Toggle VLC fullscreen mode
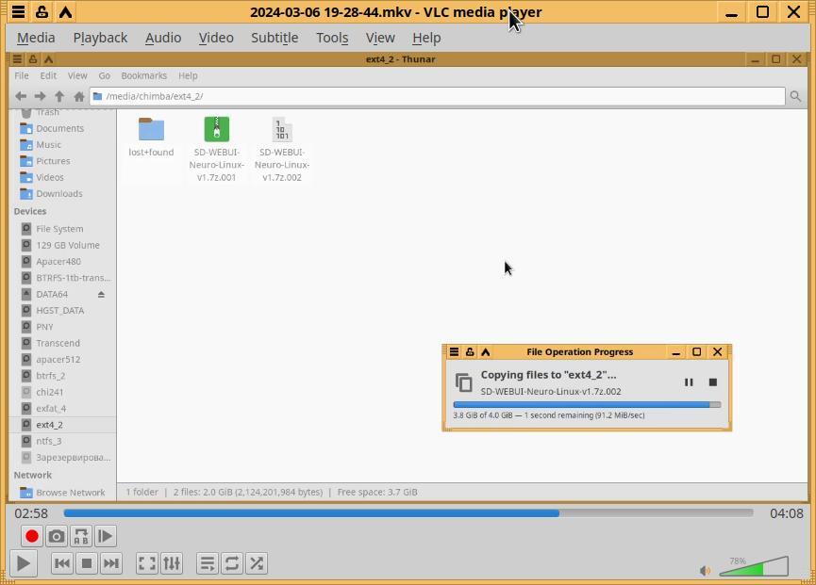 click(x=147, y=563)
